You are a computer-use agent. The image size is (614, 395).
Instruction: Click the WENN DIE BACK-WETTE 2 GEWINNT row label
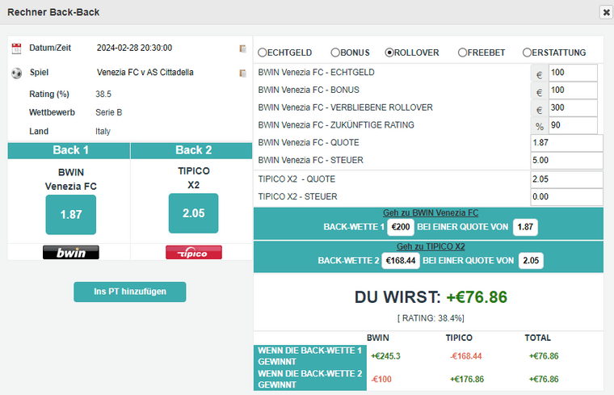click(310, 380)
